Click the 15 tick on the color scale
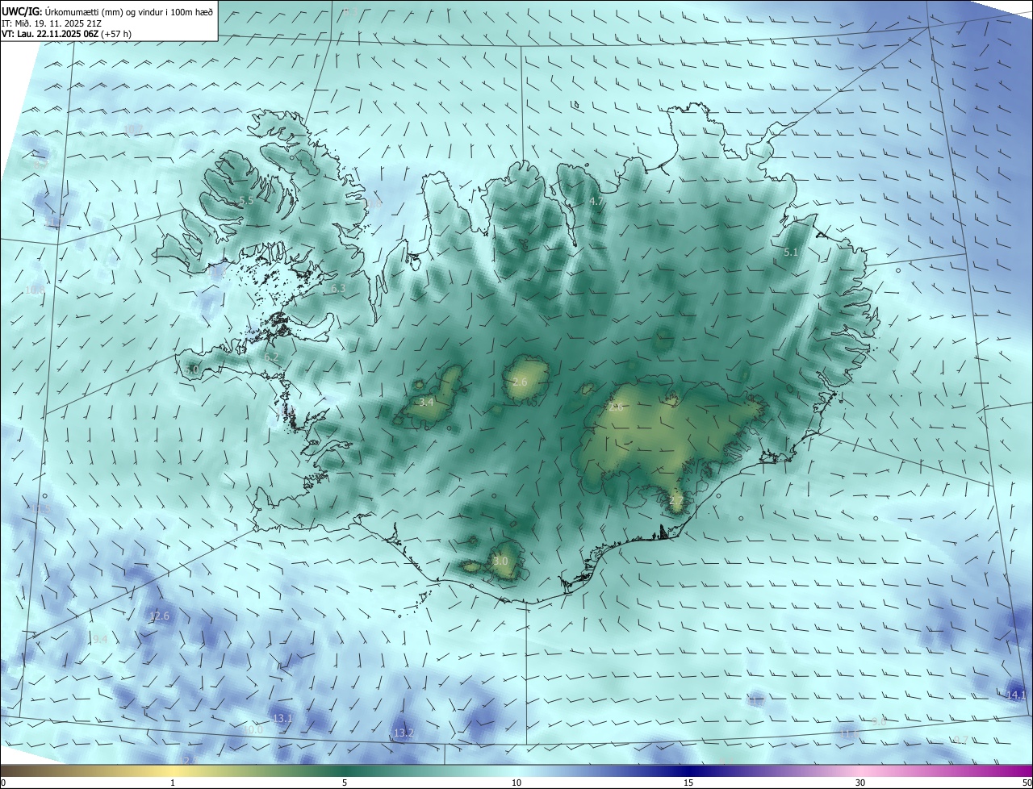 pyautogui.click(x=688, y=783)
